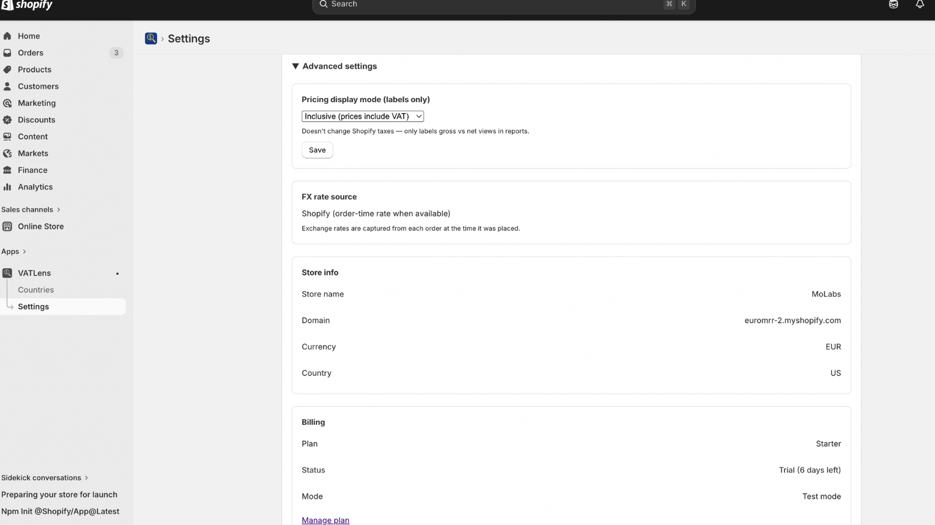Open Analytics via its bar-chart icon
935x525 pixels.
coord(8,187)
